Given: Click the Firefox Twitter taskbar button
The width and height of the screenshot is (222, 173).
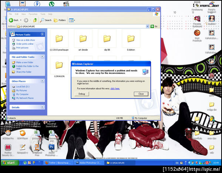Looking at the screenshot, I should pos(58,163).
